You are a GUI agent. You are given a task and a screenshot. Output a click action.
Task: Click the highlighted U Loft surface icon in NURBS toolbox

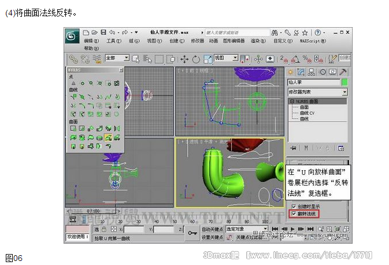[x=108, y=137]
